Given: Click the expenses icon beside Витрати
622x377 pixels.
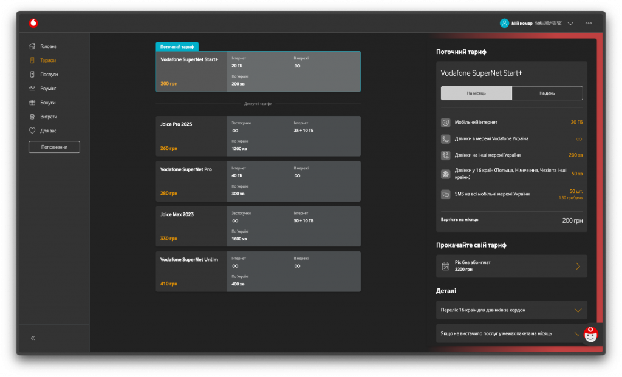Looking at the screenshot, I should coord(32,117).
